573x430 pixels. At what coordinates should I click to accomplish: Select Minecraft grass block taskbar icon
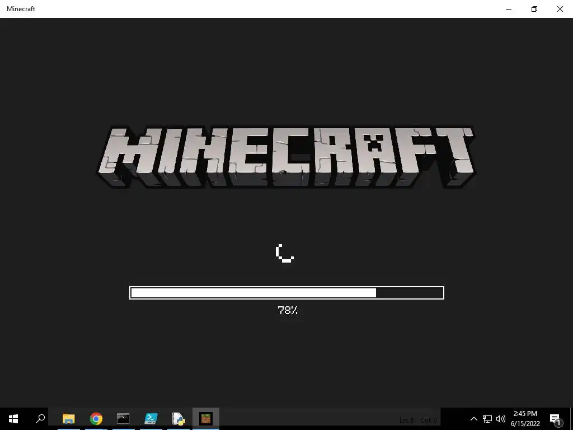tap(206, 419)
